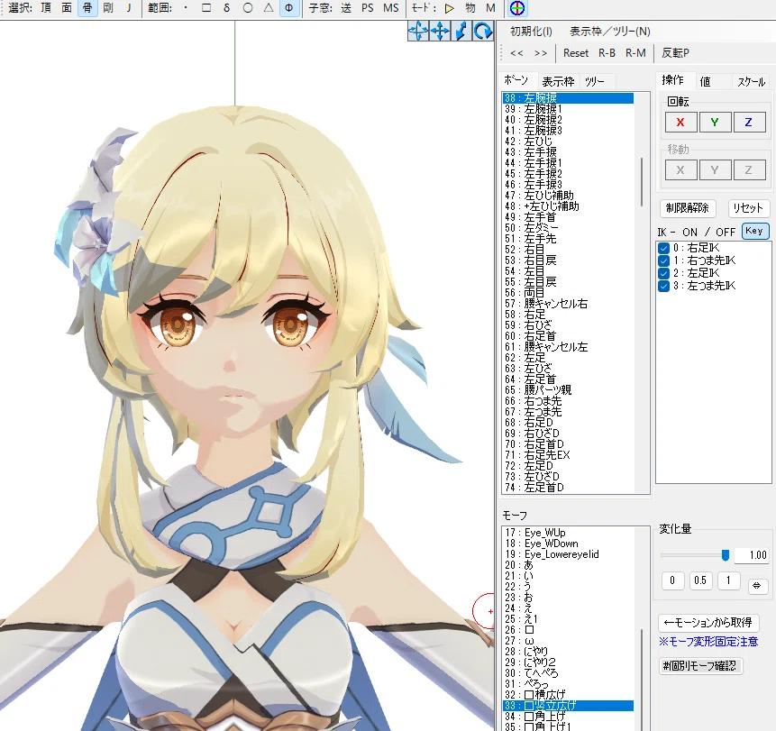Select vertex (頂) selection mode
The width and height of the screenshot is (776, 731).
(46, 8)
